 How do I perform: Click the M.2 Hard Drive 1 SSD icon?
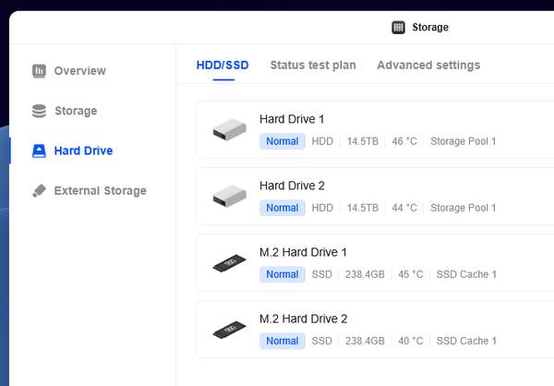229,263
